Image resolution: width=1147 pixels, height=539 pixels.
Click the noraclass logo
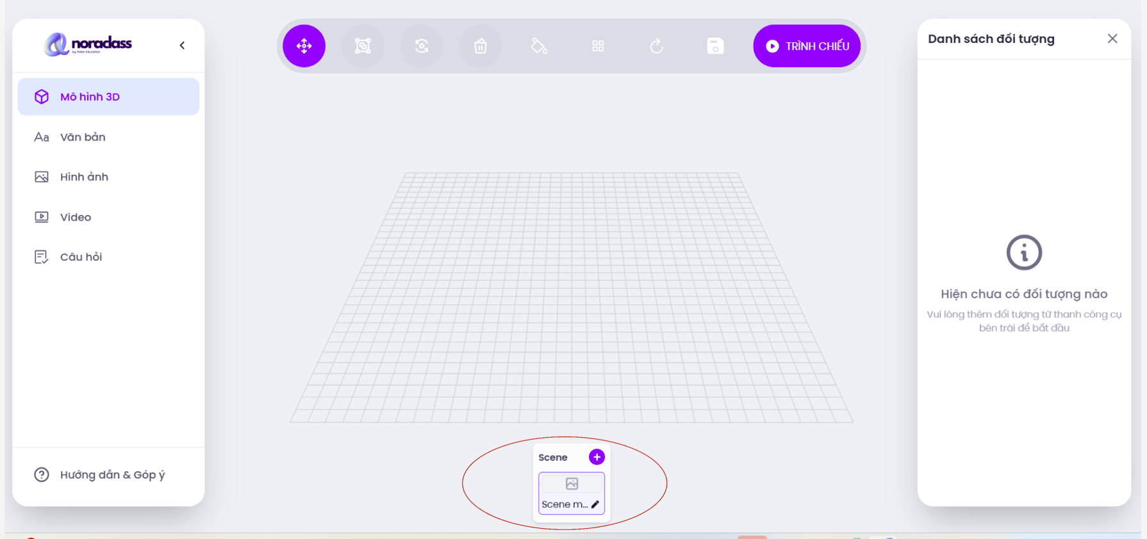[88, 44]
